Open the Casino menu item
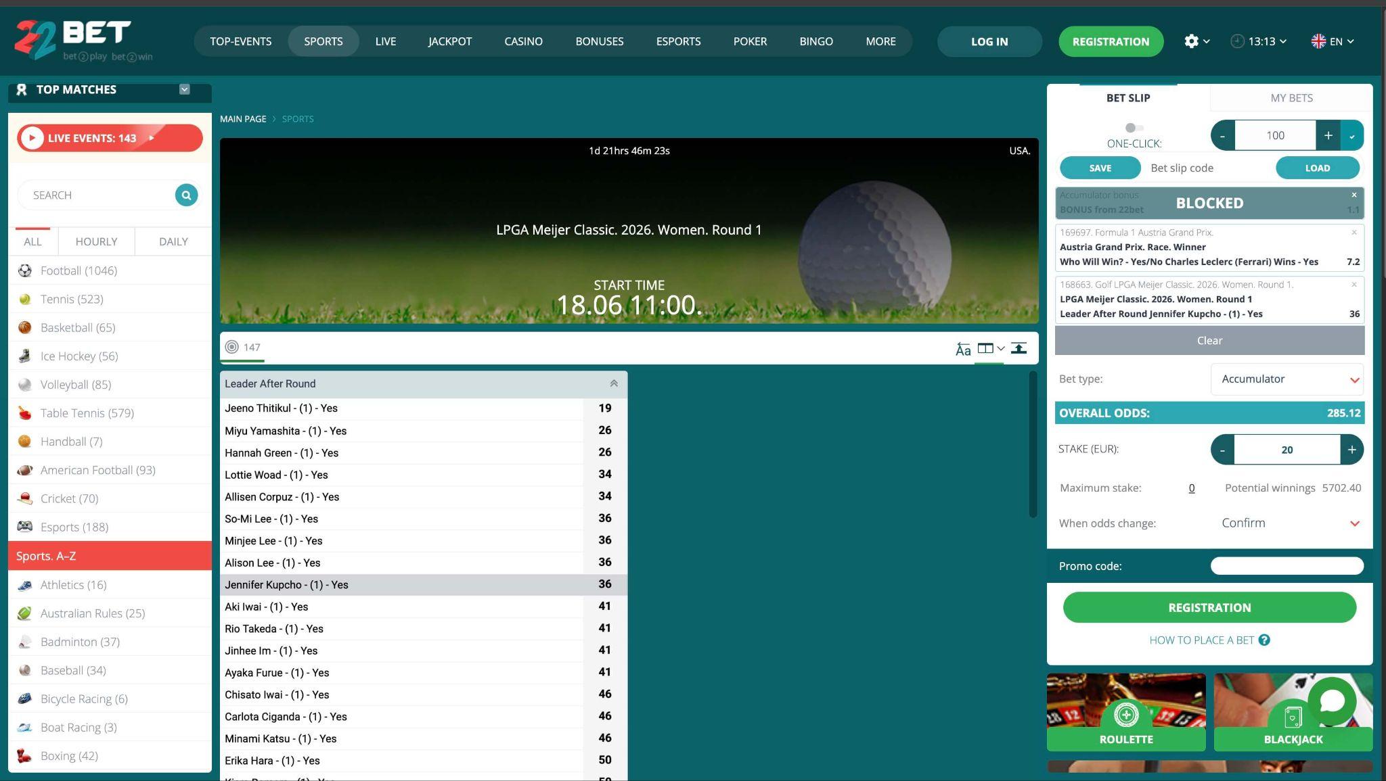 523,41
